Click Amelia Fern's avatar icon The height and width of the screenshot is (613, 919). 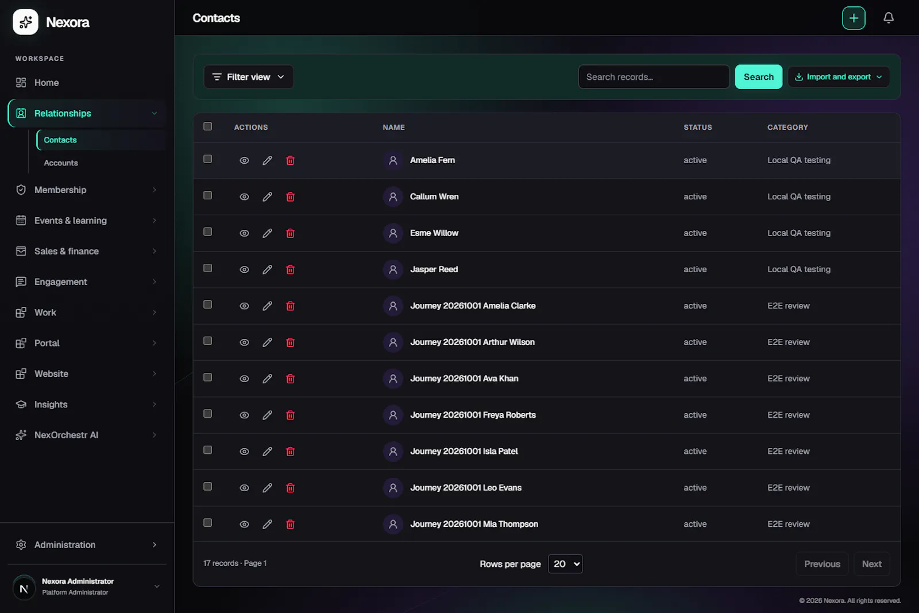(393, 160)
